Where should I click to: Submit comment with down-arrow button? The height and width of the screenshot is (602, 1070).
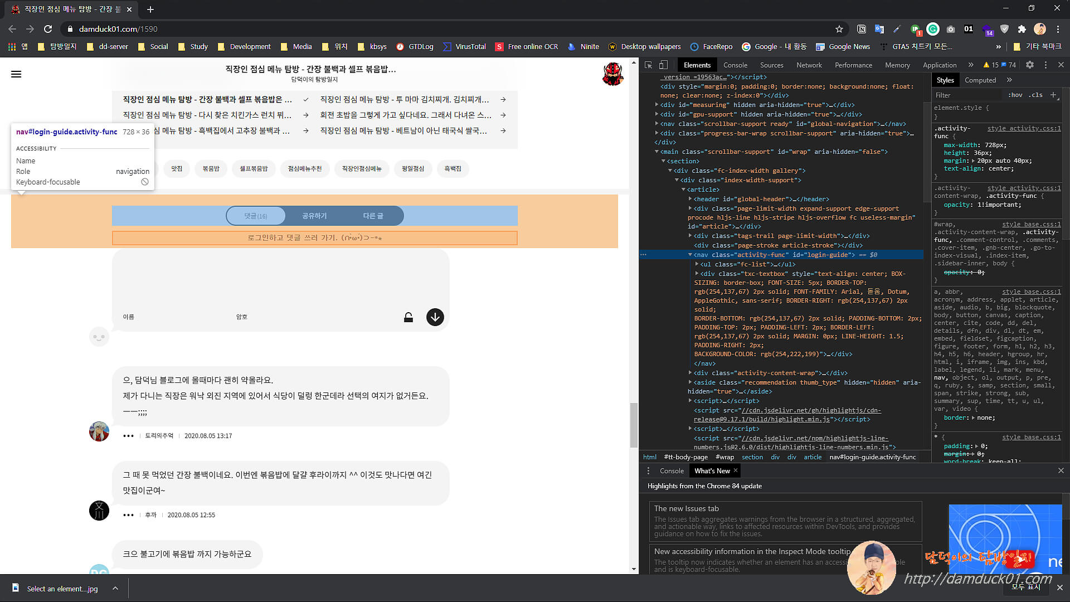[x=435, y=317]
